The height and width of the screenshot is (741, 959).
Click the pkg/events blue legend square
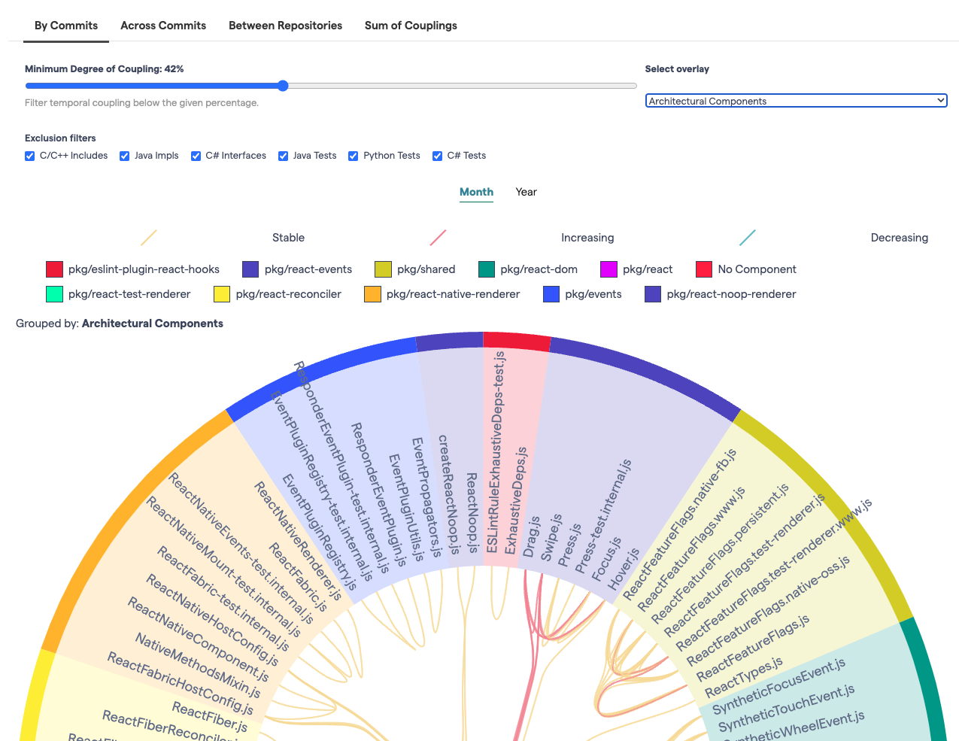point(551,294)
